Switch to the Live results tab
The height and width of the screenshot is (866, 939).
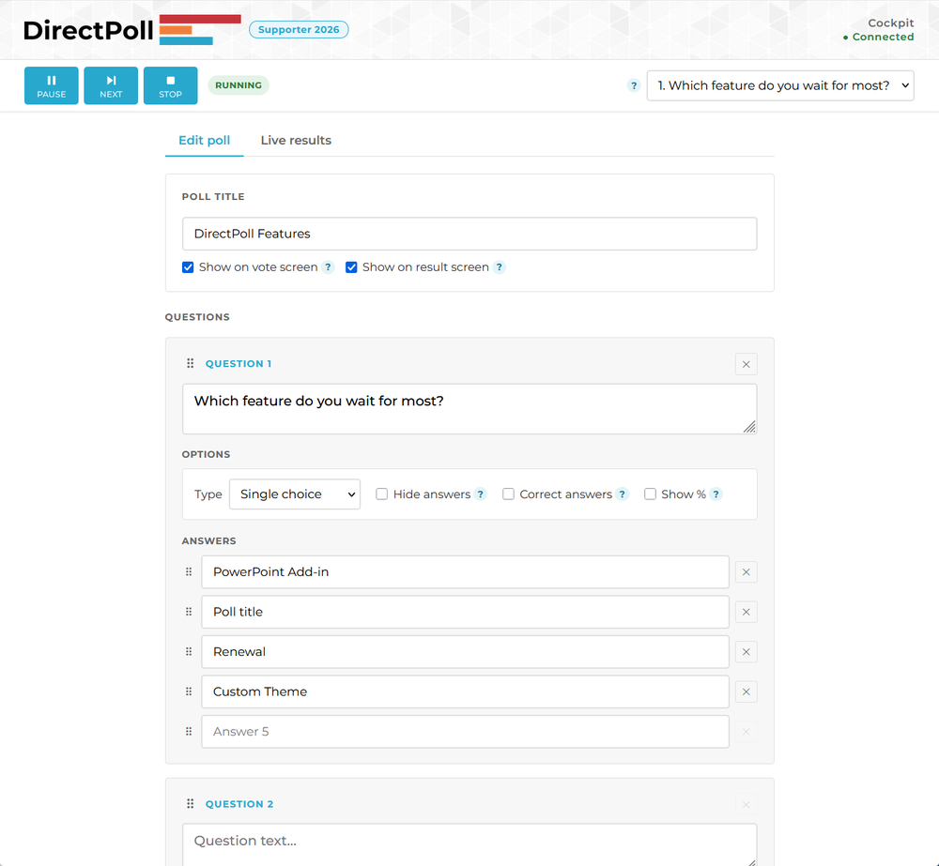296,140
